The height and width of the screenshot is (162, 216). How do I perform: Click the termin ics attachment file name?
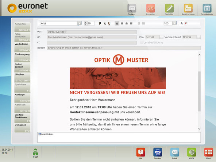[x=47, y=134]
